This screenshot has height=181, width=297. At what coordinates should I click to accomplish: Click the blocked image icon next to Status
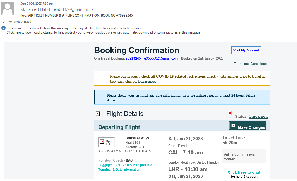pos(230,113)
